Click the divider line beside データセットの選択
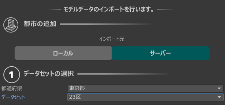The height and width of the screenshot is (105, 225). coord(124,74)
